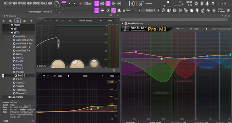Toggle wait for input before recording
The height and width of the screenshot is (123, 232).
(102, 3)
